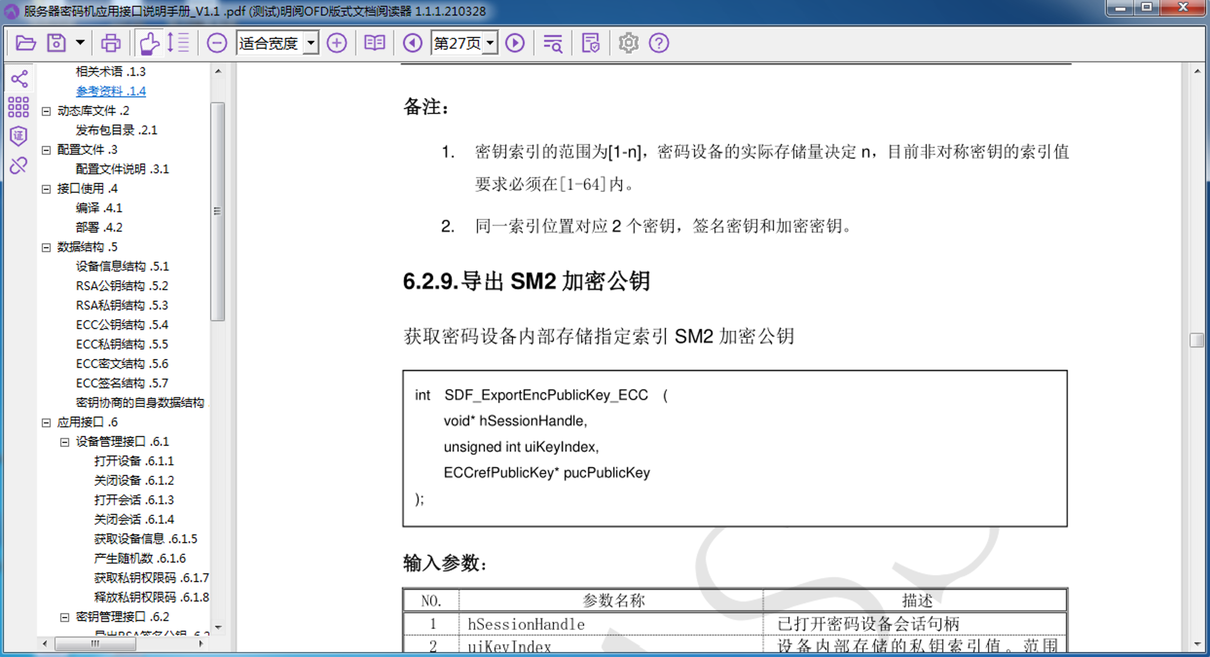Collapse the 动态库文件 .2 node
The width and height of the screenshot is (1210, 657).
click(x=46, y=111)
